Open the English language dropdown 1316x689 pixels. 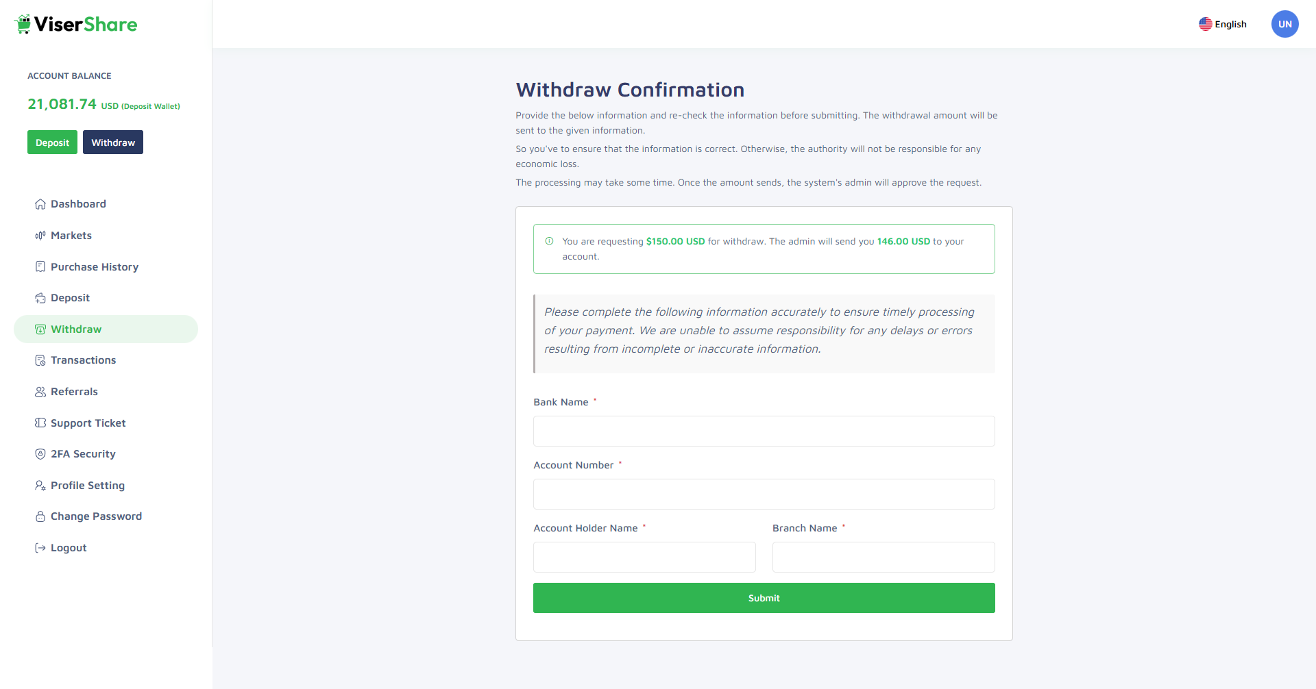(x=1223, y=24)
